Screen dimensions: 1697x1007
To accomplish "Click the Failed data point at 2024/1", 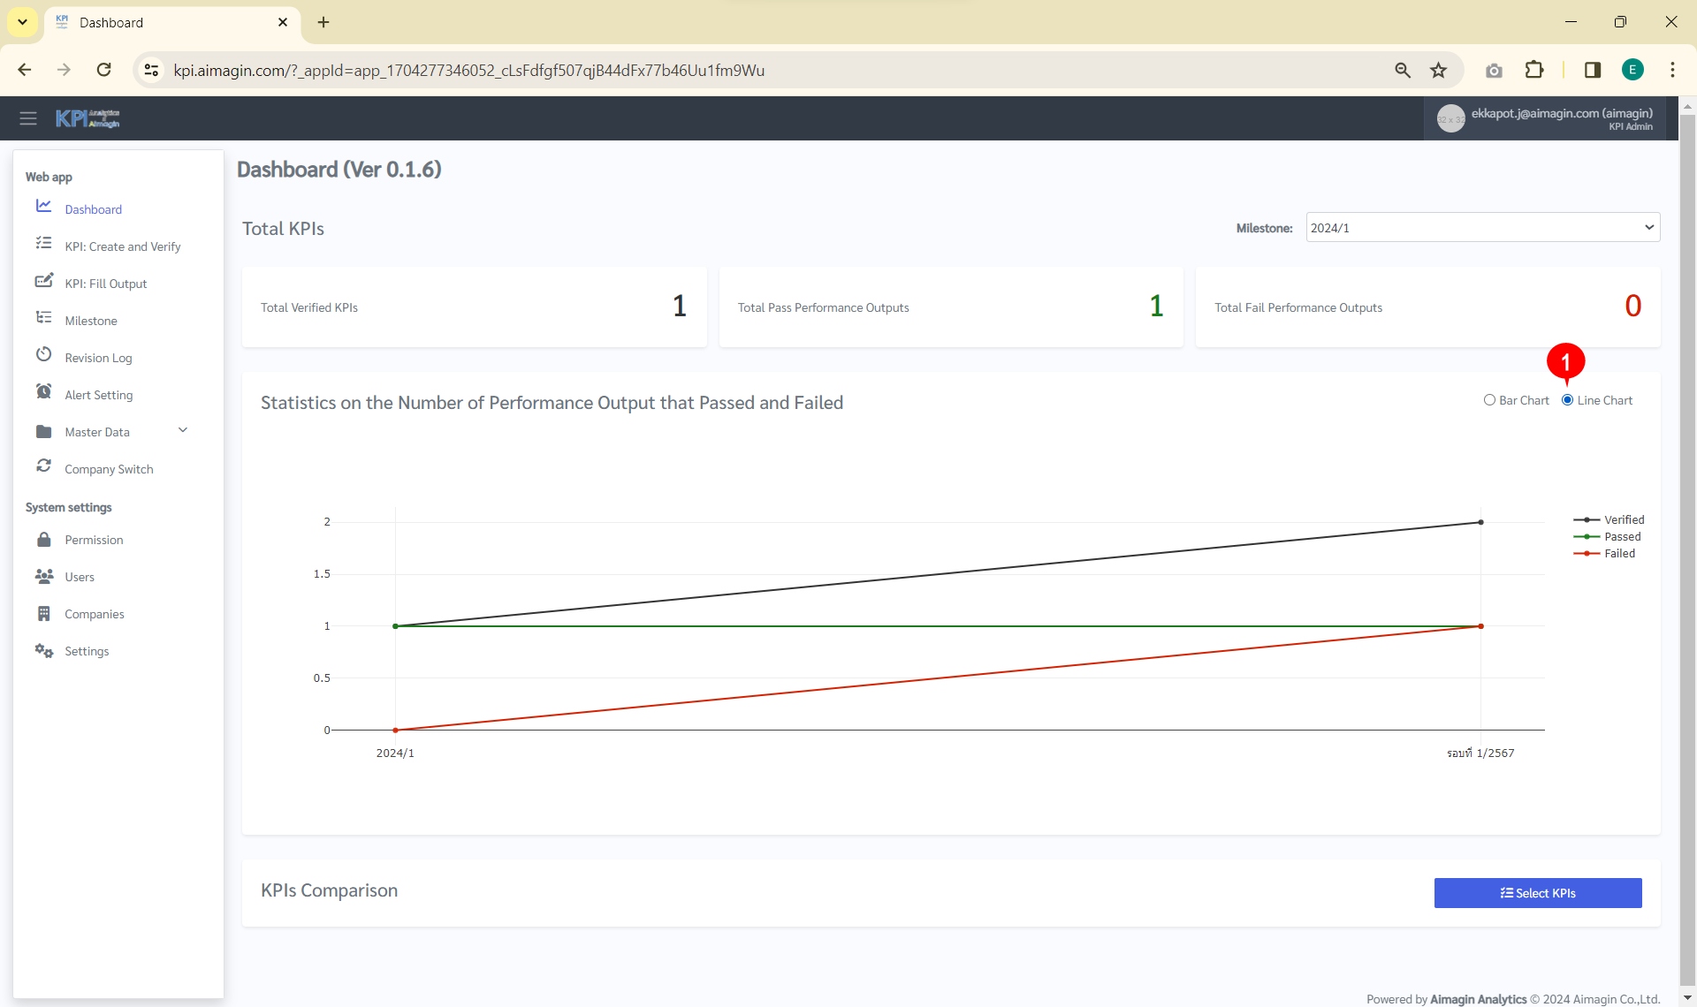I will click(x=395, y=730).
